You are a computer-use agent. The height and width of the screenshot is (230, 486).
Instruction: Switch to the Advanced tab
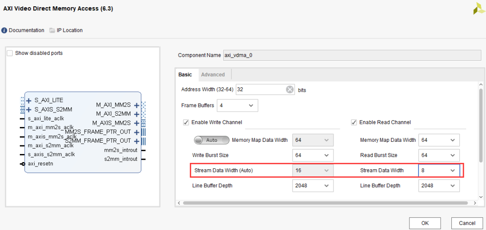pos(213,75)
